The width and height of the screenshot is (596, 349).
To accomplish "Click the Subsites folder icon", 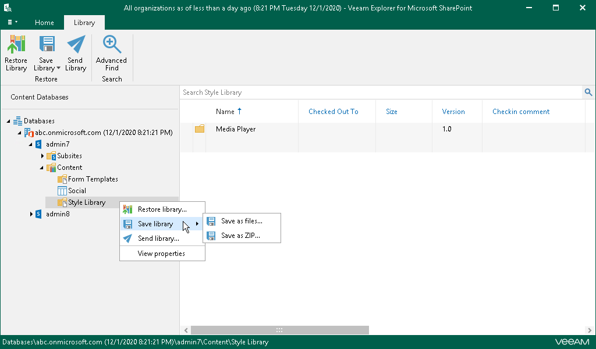I will pos(51,156).
